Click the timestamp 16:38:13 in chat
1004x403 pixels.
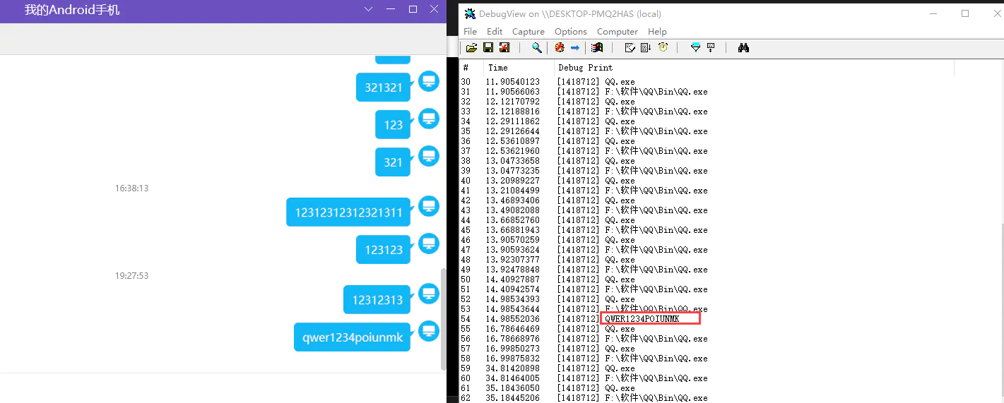(132, 188)
